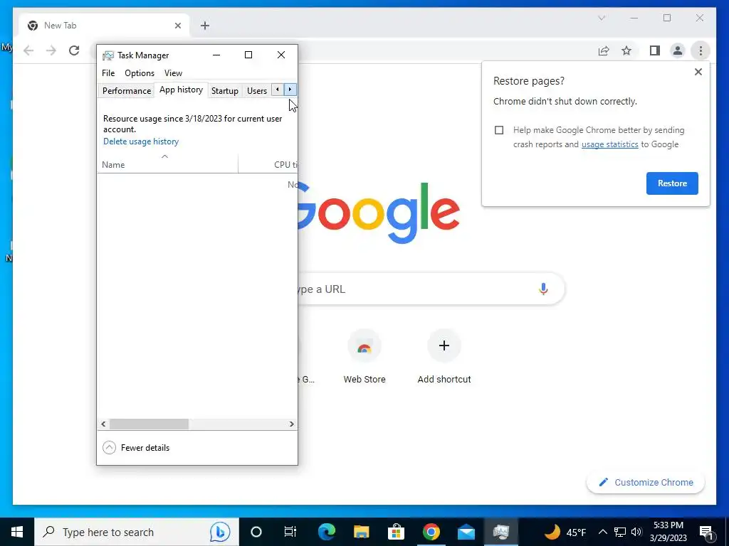Select the App history tab
The image size is (729, 546).
coord(181,90)
